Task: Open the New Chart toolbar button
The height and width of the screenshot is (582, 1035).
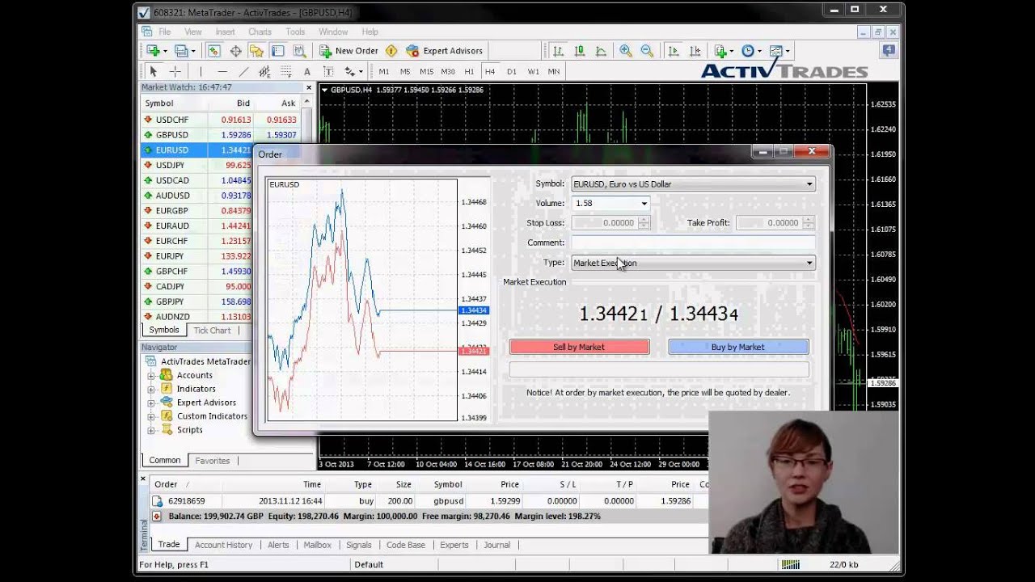Action: tap(153, 51)
